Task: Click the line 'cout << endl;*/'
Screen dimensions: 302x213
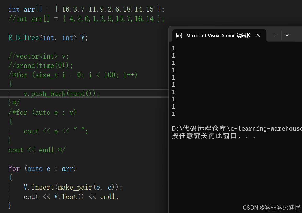Action: click(x=37, y=150)
